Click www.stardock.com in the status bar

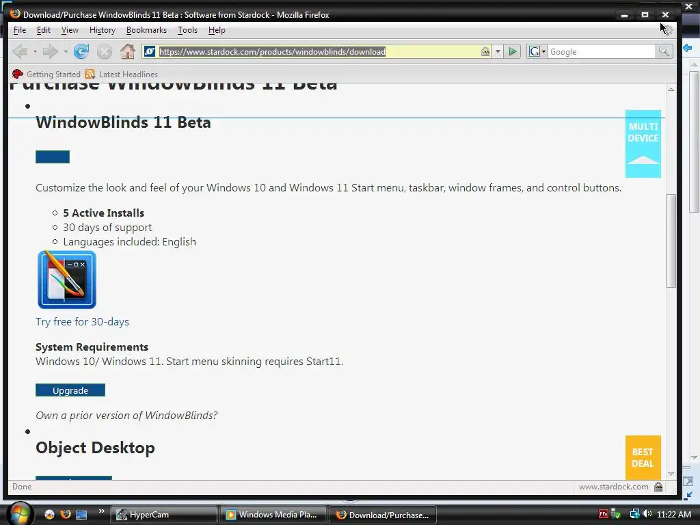tap(613, 487)
